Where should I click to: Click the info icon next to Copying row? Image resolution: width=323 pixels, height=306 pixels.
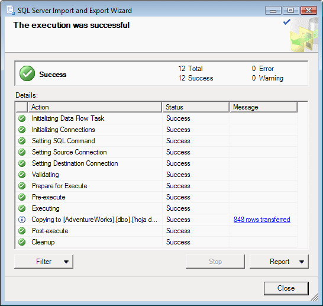click(22, 220)
